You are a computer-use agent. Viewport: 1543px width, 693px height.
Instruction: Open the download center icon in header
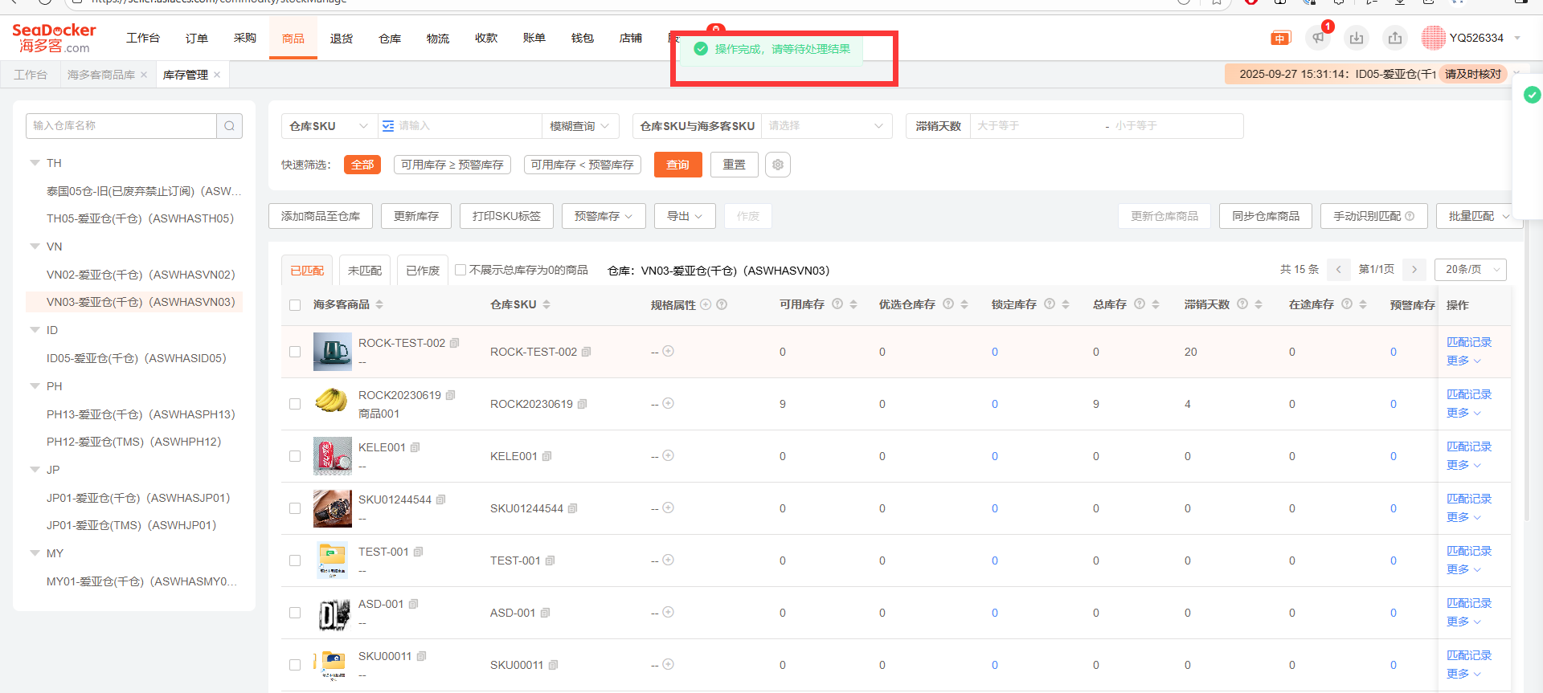(1357, 38)
